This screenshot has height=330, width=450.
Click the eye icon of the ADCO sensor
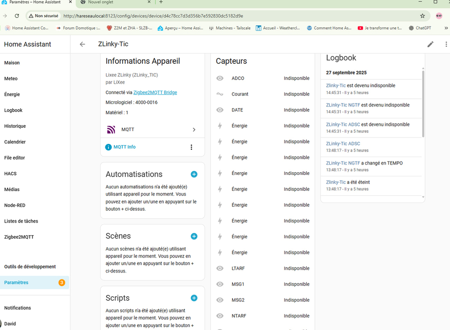pyautogui.click(x=220, y=78)
